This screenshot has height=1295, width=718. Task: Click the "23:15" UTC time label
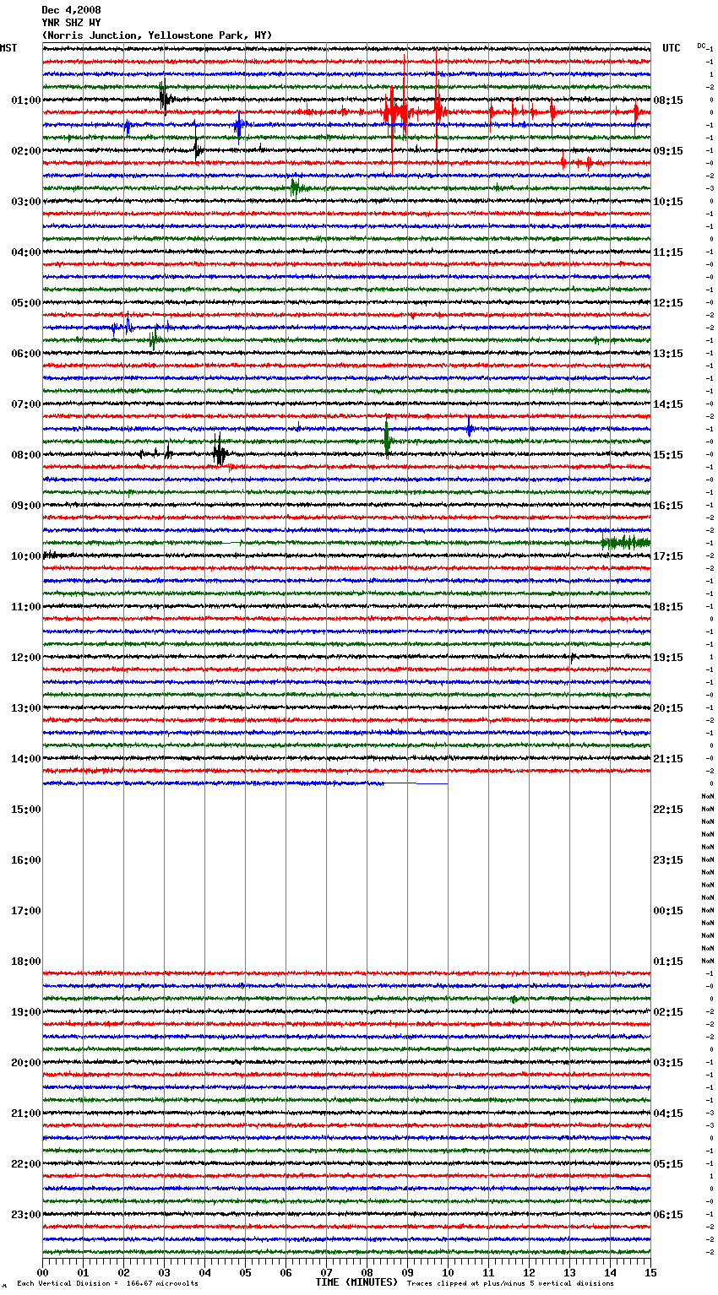[x=668, y=860]
